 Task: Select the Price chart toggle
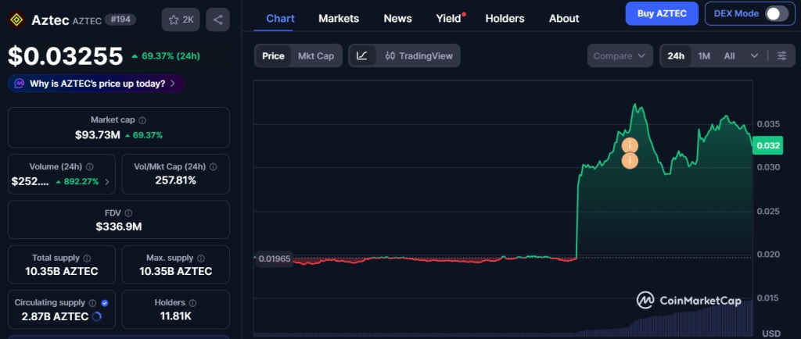point(273,55)
